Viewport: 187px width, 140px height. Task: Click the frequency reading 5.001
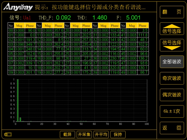tap(133, 17)
